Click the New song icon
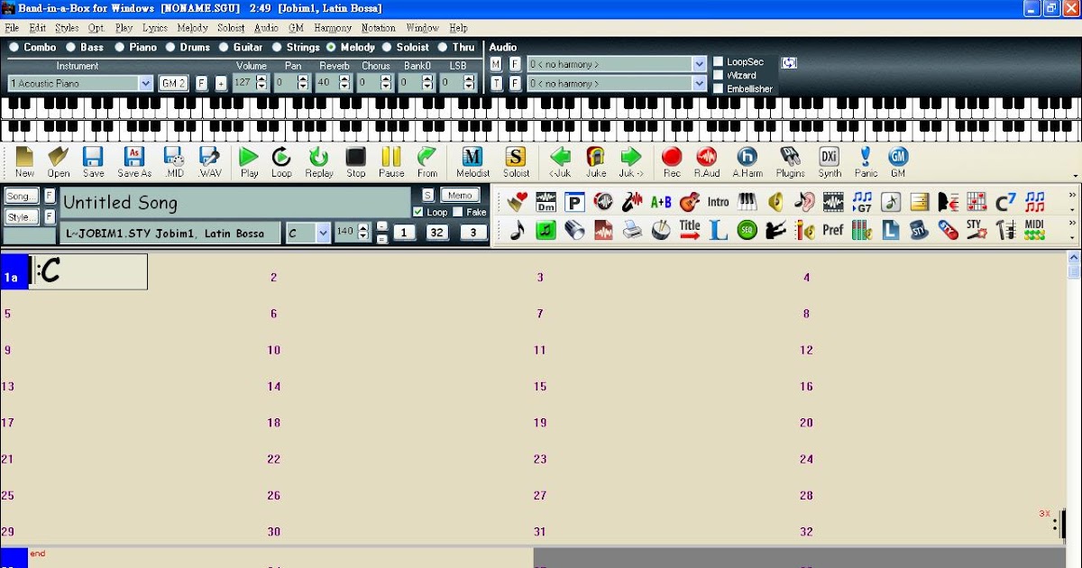The width and height of the screenshot is (1082, 568). tap(24, 161)
